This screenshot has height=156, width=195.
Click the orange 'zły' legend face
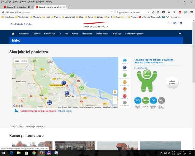[x=125, y=89]
